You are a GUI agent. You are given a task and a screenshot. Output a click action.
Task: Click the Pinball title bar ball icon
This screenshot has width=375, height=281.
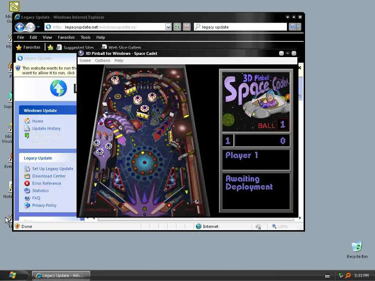click(81, 53)
